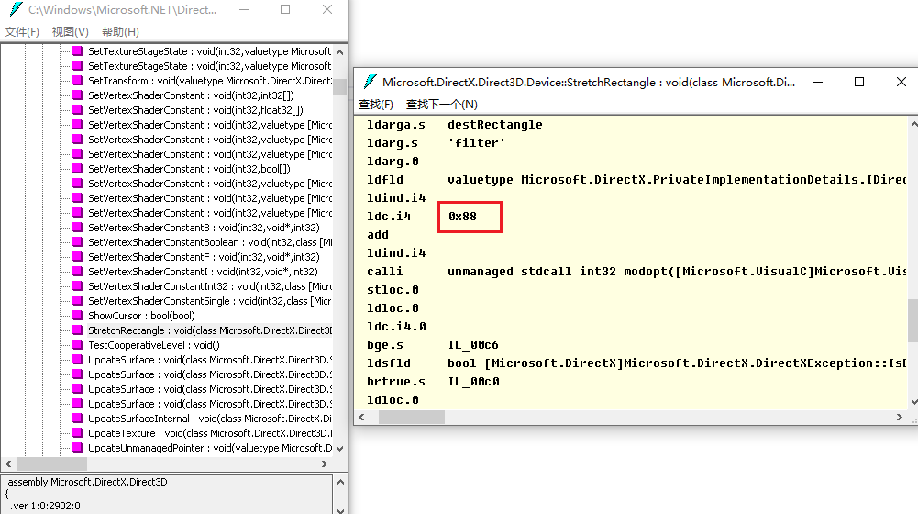Click the ldc.i4.0 instruction
The width and height of the screenshot is (918, 514).
[x=396, y=327]
